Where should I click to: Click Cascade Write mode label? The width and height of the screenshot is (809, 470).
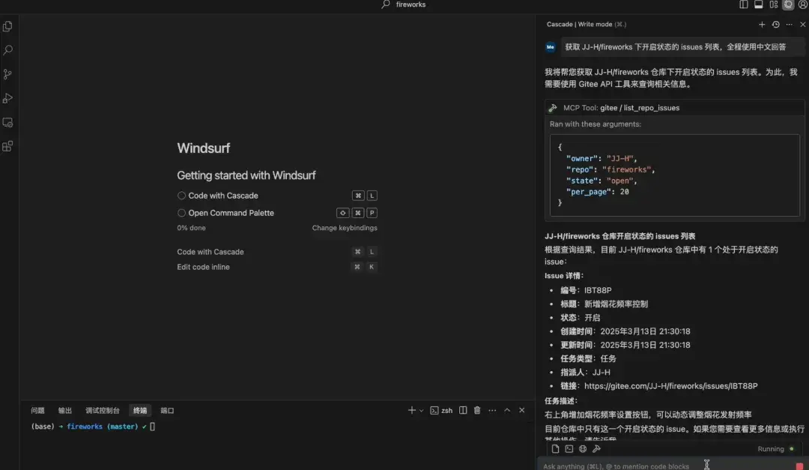tap(586, 24)
